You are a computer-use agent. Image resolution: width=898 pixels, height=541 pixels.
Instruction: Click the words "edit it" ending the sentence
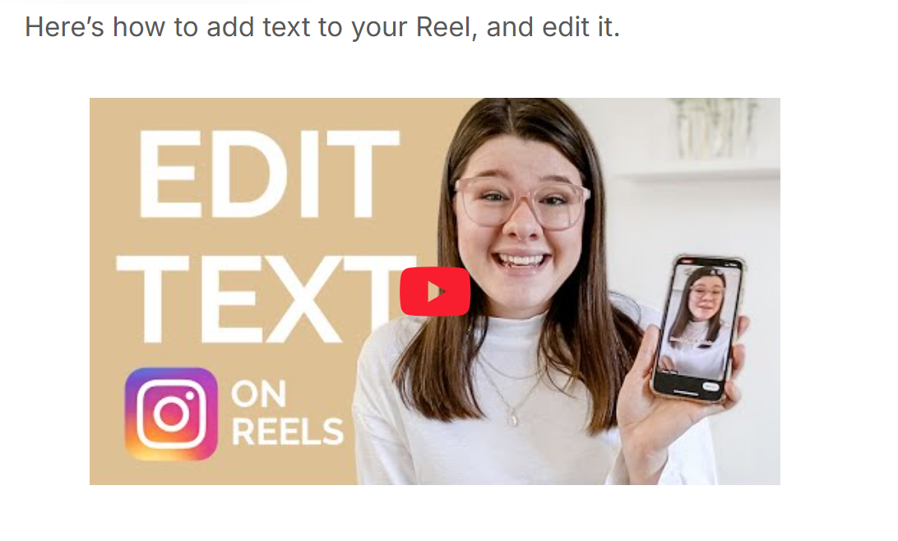(x=577, y=27)
